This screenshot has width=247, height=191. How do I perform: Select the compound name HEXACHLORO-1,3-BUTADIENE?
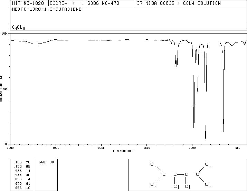click(47, 9)
